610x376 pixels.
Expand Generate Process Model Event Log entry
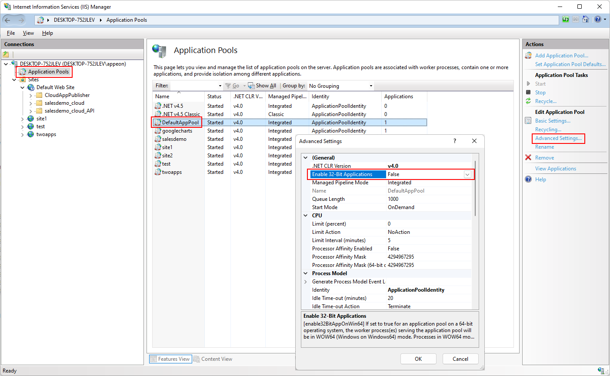tap(306, 282)
